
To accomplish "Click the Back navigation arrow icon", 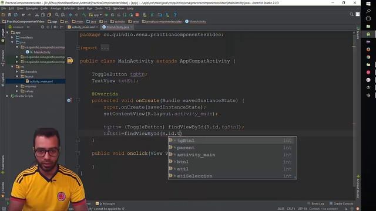I will (70, 15).
